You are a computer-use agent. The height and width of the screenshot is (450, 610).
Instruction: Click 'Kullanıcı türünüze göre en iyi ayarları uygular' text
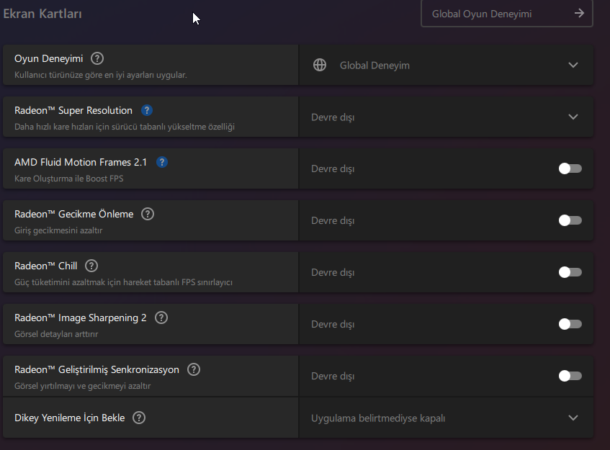click(x=101, y=75)
